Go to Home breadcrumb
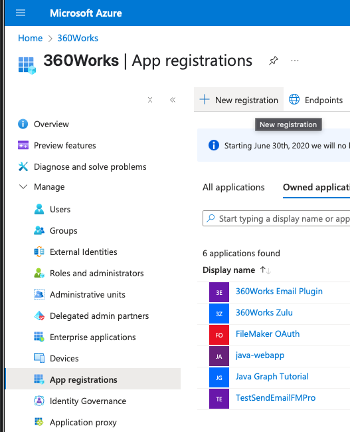The image size is (350, 432). (x=31, y=38)
